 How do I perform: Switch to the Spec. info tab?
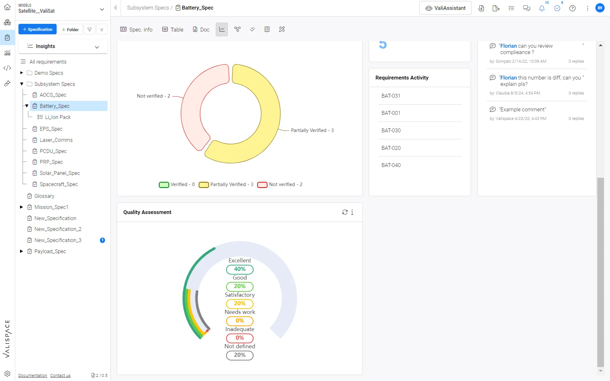pos(137,30)
